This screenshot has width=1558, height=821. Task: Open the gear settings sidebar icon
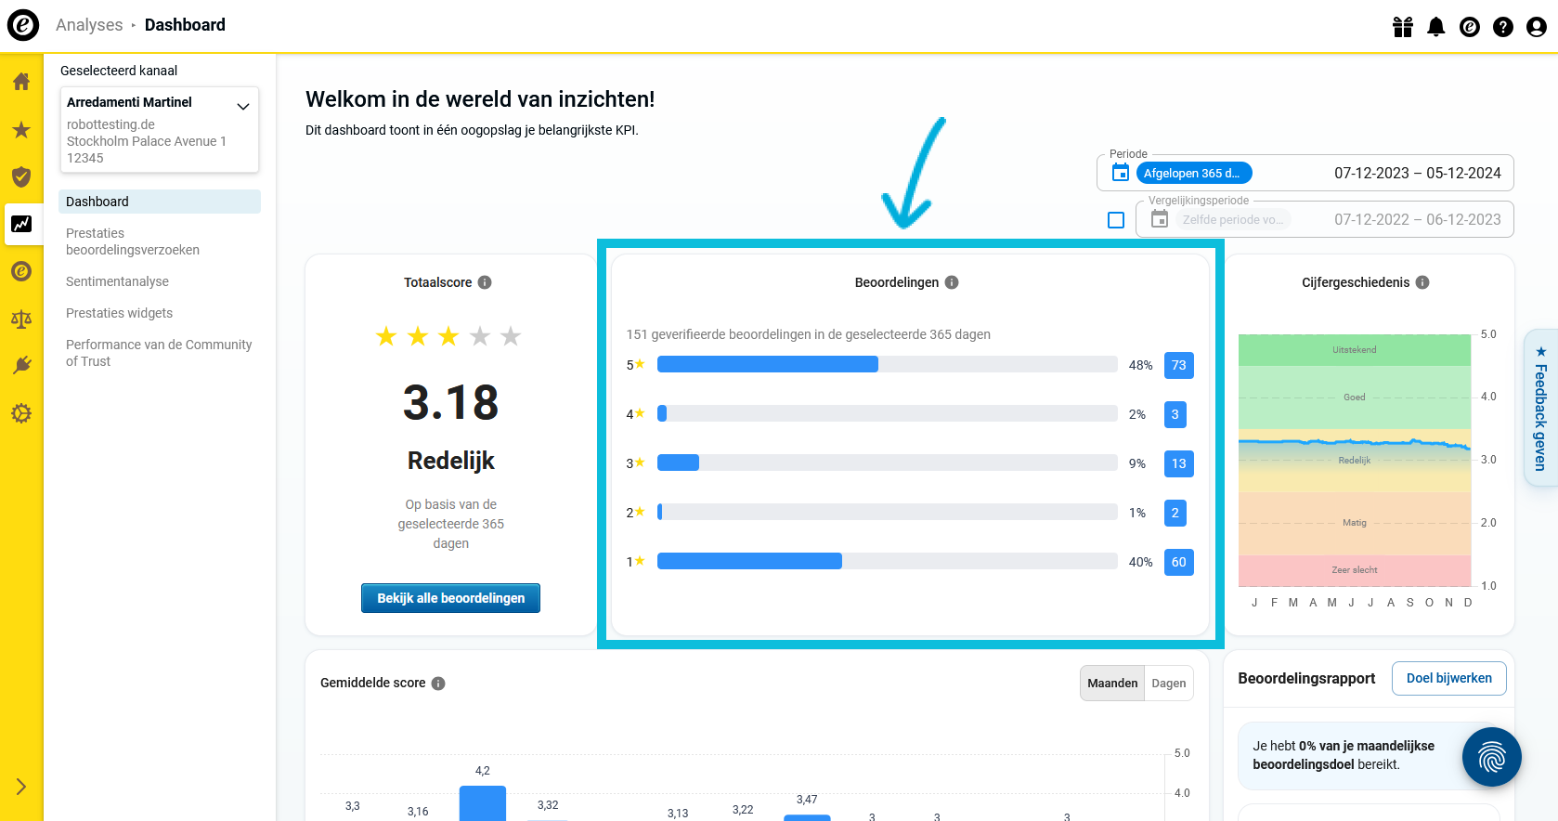coord(21,413)
